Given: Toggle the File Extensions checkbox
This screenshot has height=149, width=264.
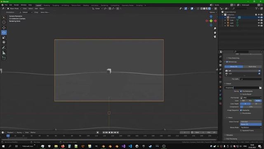Looking at the screenshot, I should pos(241,91).
